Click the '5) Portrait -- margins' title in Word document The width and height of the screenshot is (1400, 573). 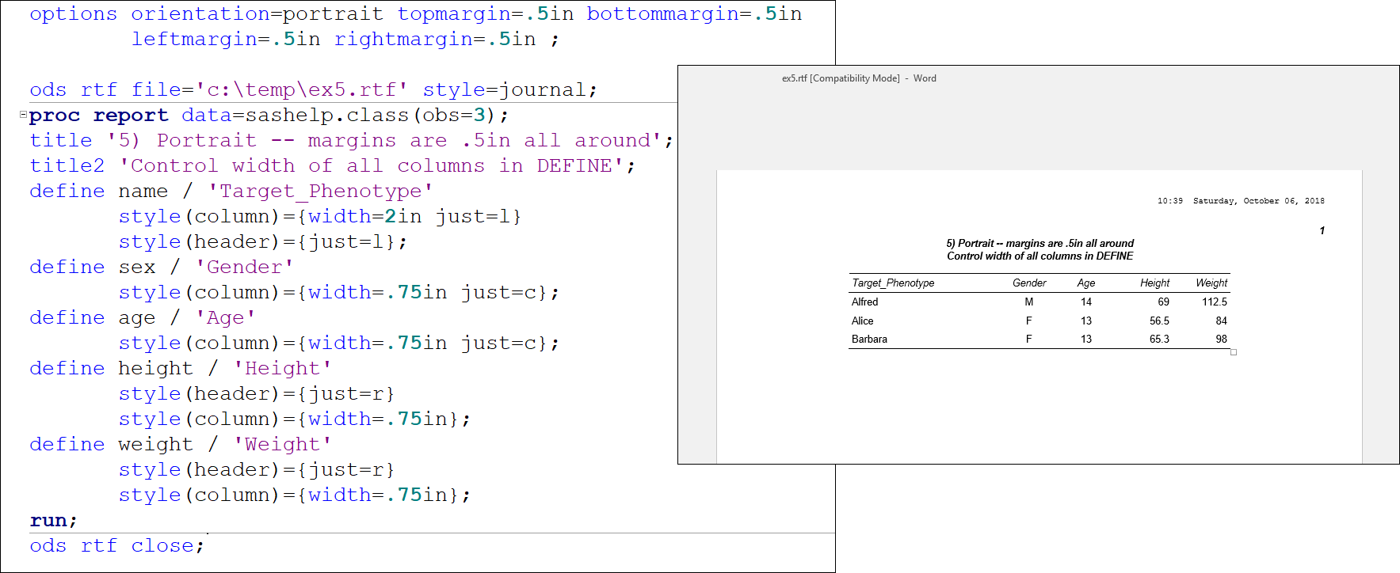point(1040,244)
